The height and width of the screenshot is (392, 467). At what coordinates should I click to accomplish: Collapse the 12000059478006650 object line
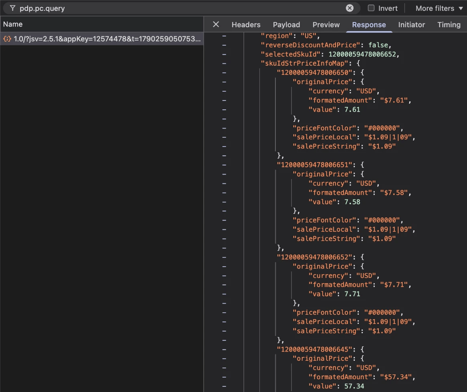tap(224, 72)
